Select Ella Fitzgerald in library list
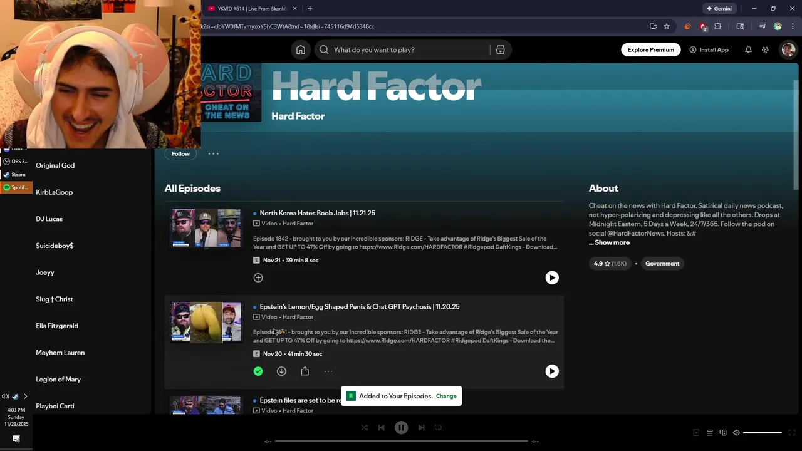 pyautogui.click(x=57, y=326)
